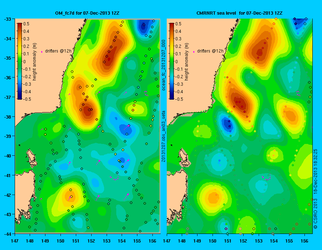Click 'height anomaly (m)' label in the left map
This screenshot has width=322, height=250.
(34, 62)
